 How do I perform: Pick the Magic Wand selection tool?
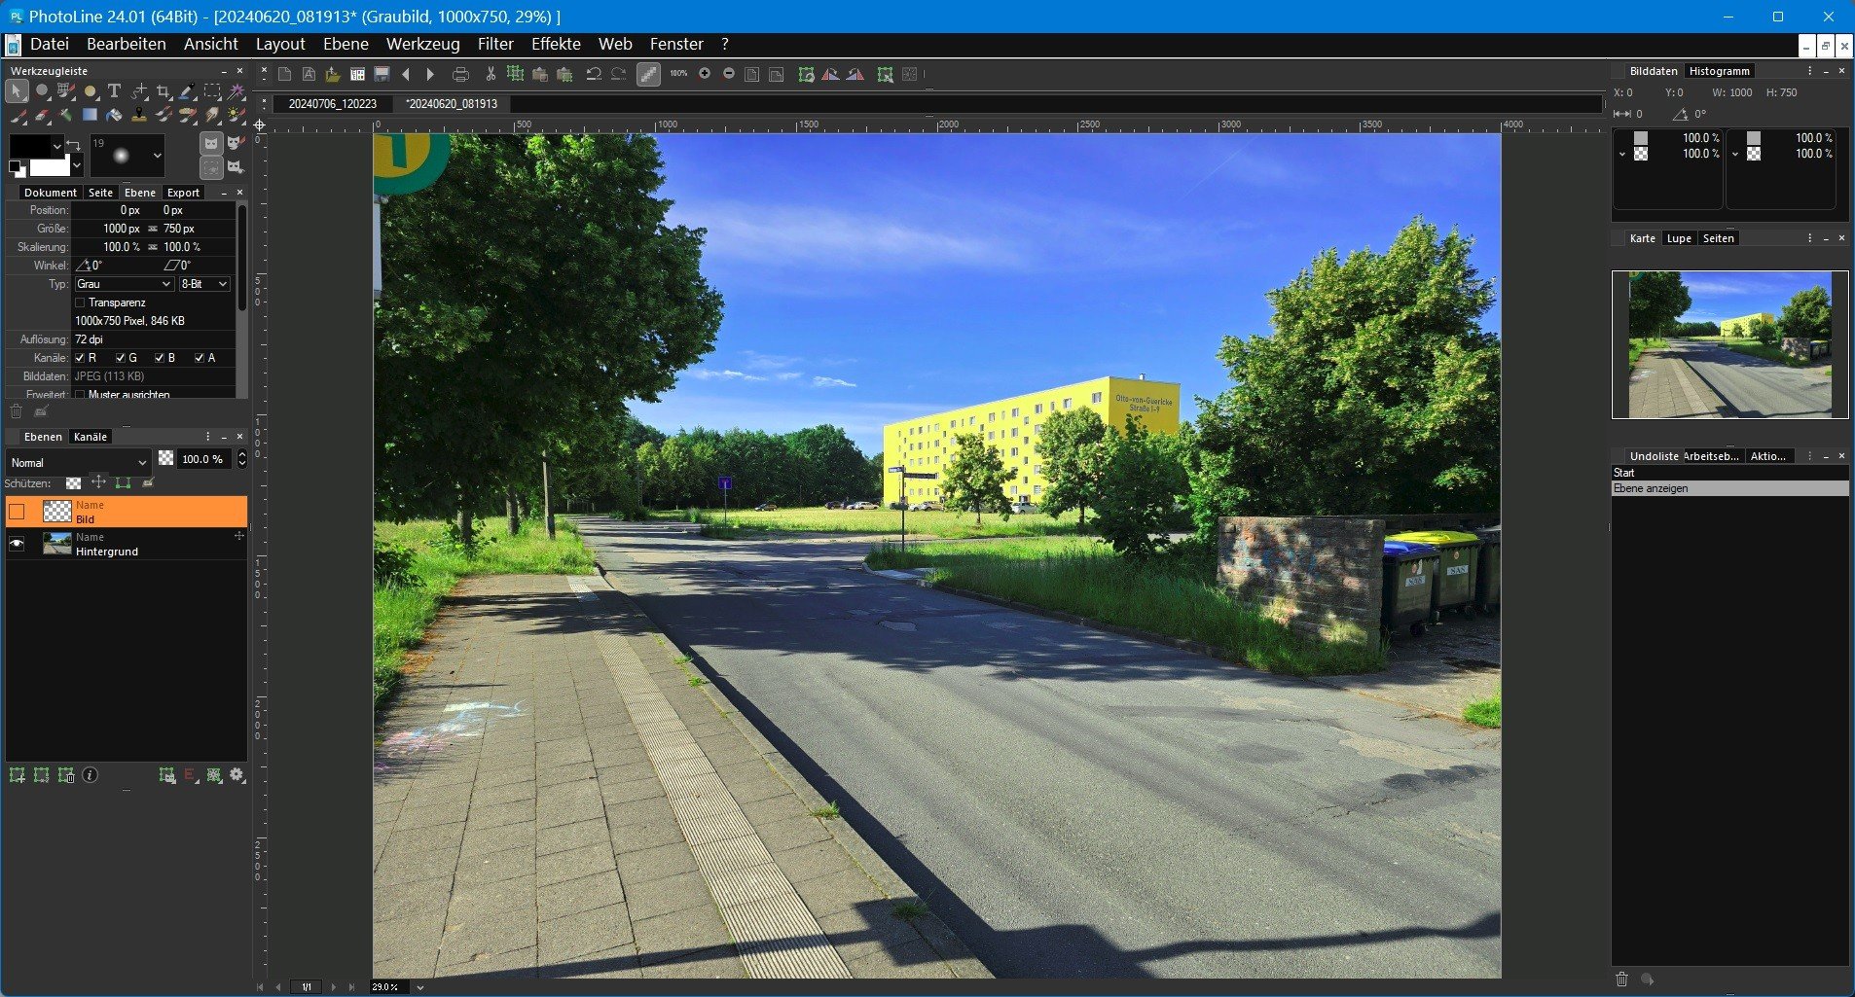(236, 91)
